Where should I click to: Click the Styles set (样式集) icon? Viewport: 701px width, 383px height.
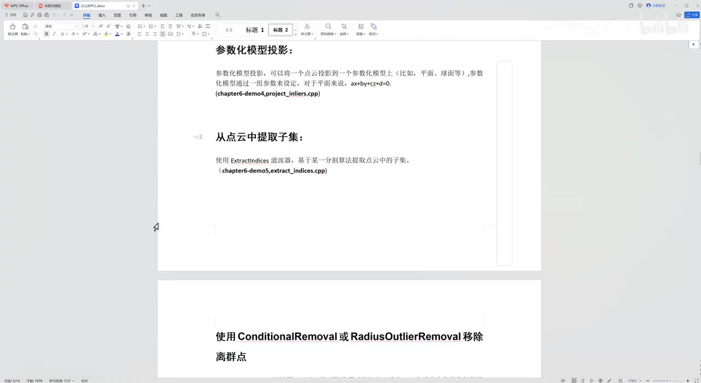click(307, 26)
